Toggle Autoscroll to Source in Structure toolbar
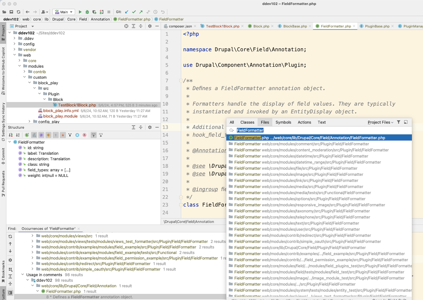 [94, 135]
